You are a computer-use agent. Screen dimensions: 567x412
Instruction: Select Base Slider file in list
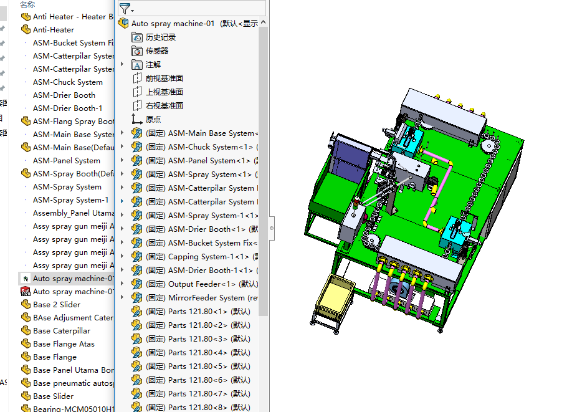tap(53, 396)
